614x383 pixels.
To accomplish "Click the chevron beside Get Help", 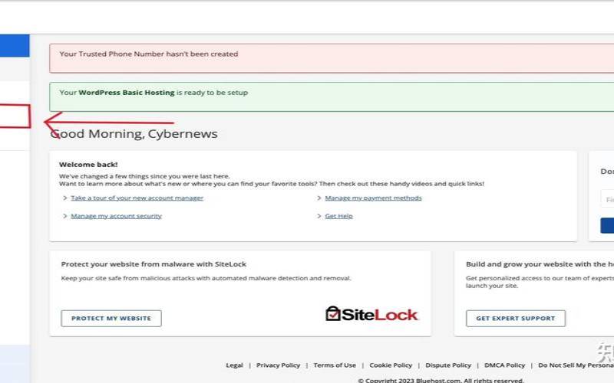I will pos(319,216).
